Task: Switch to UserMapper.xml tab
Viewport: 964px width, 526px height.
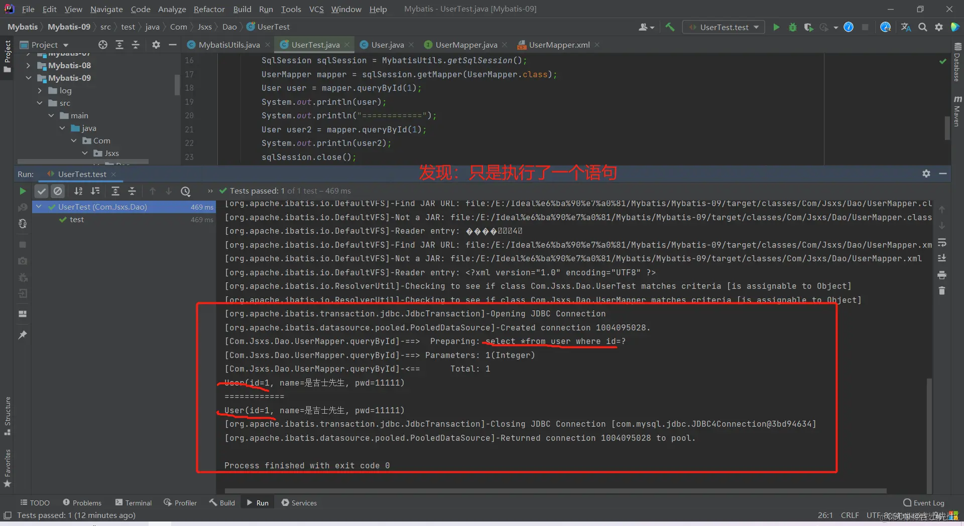Action: (x=559, y=45)
